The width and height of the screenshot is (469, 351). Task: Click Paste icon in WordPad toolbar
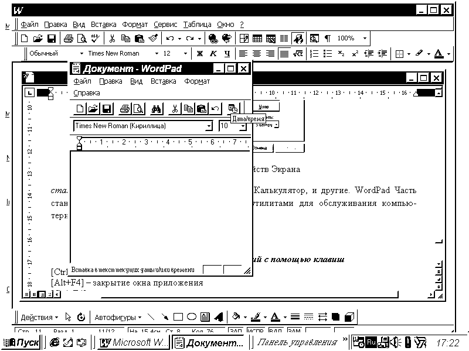pos(202,108)
